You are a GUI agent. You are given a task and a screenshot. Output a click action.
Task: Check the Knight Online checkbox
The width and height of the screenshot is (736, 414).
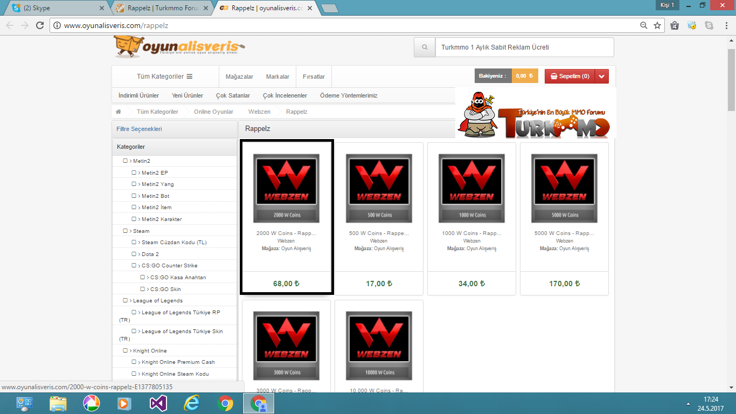point(126,350)
